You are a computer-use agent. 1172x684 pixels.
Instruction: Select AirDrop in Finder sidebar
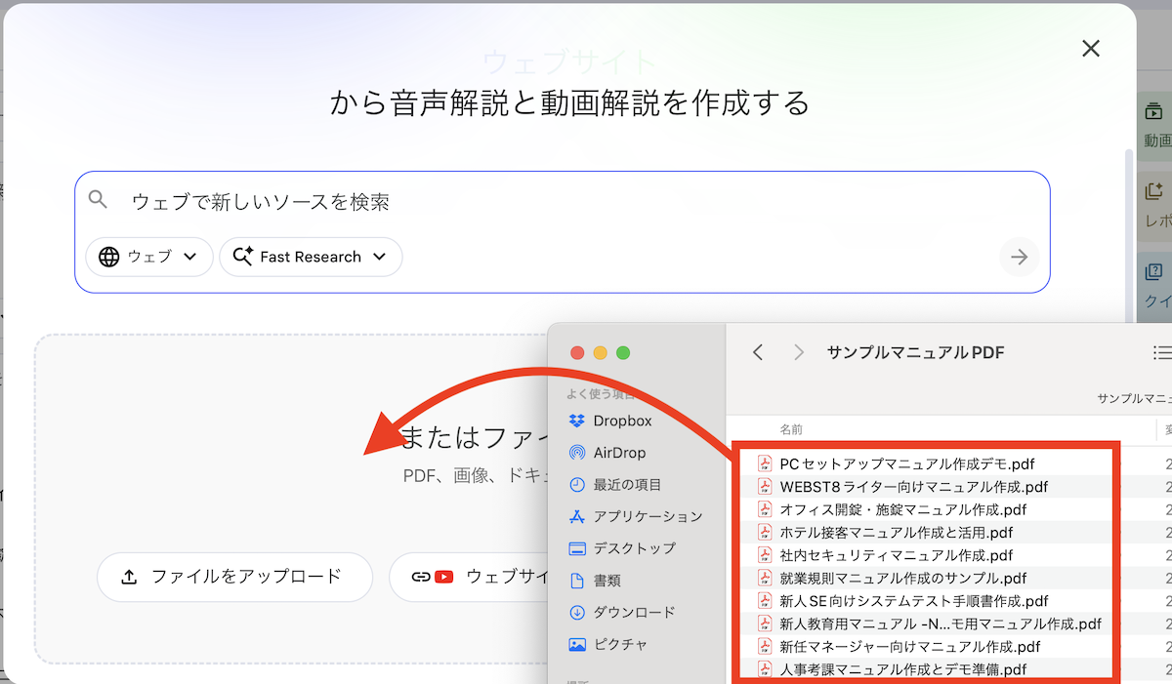[618, 453]
